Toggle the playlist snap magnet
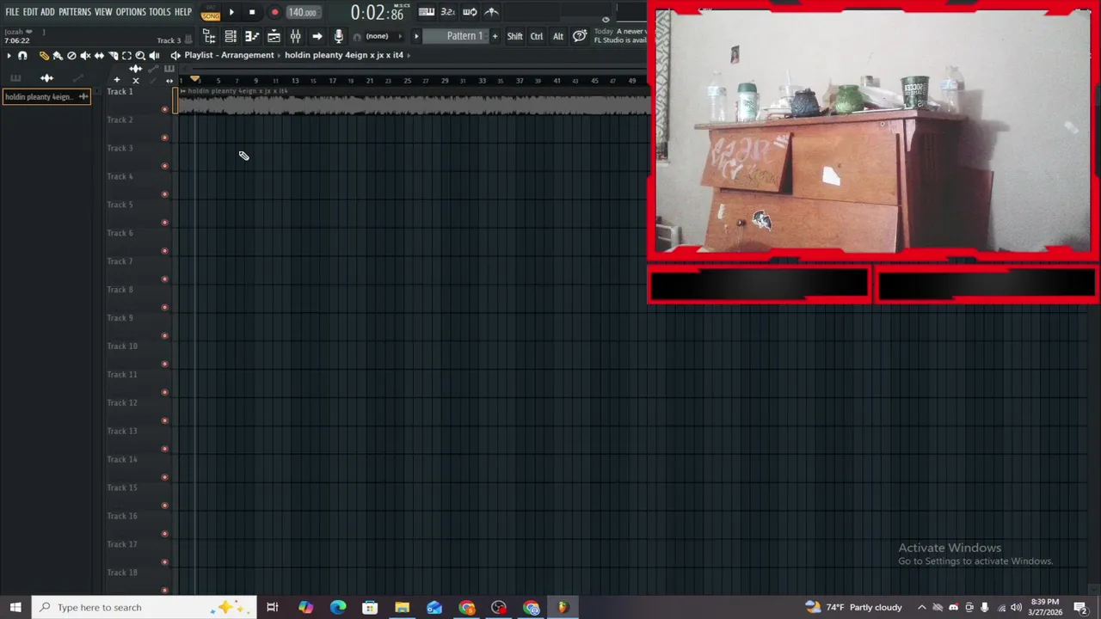 click(22, 55)
